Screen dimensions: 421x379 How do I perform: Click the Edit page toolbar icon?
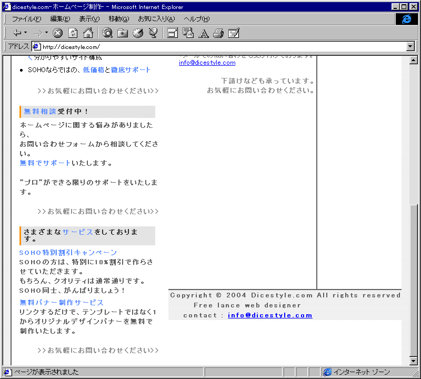pyautogui.click(x=234, y=33)
